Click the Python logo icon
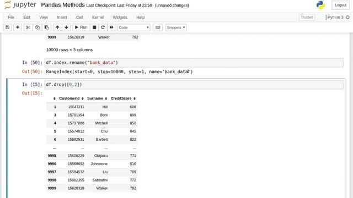The width and height of the screenshot is (353, 198). [x=320, y=5]
